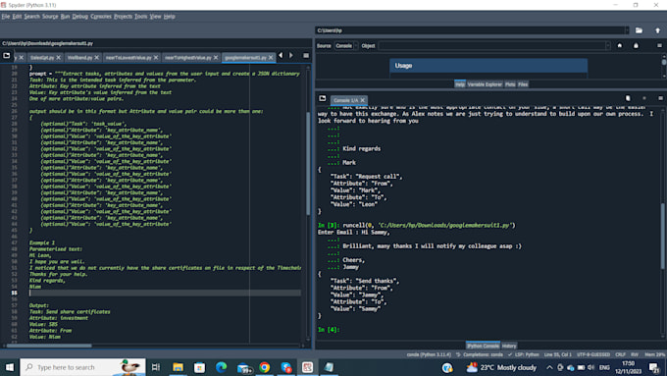Image resolution: width=667 pixels, height=376 pixels.
Task: Close the nearToHighestValue.py tab
Action: (216, 58)
